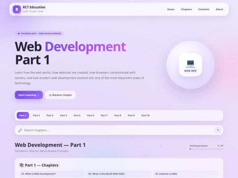Click 'Foundation, Internet, Web & Browser Concepts' subtitle

[x=41, y=151]
